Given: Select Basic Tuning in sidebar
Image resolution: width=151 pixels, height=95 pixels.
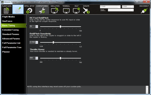Looking at the screenshot, I should click(x=14, y=25).
